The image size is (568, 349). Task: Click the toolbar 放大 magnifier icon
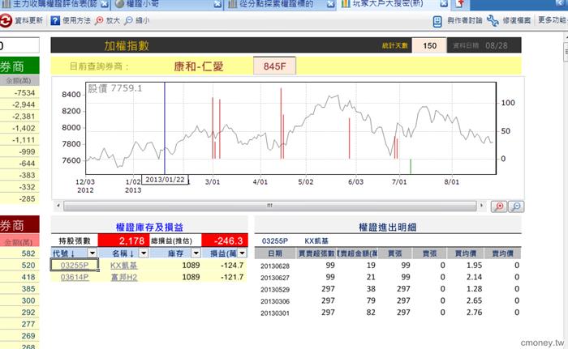[99, 20]
